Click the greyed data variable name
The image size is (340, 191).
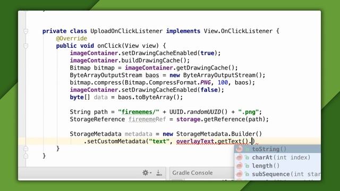click(x=100, y=98)
